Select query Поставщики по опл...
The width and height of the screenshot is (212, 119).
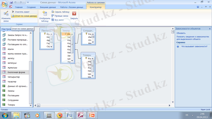click(15, 44)
